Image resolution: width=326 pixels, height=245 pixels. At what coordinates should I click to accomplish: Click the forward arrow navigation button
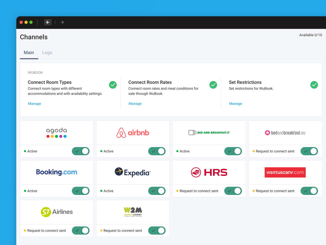pyautogui.click(x=62, y=22)
